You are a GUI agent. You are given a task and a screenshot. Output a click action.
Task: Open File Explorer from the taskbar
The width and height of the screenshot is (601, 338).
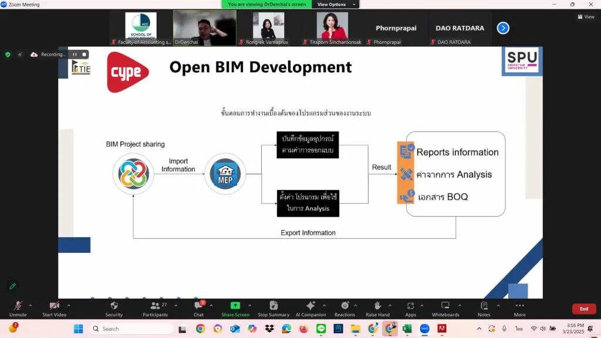point(355,329)
